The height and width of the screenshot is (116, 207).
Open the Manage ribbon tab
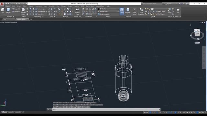click(64, 6)
